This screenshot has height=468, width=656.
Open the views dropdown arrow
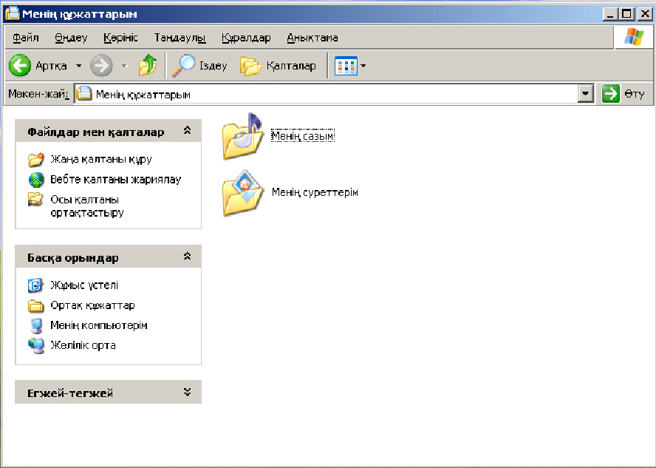tap(363, 66)
